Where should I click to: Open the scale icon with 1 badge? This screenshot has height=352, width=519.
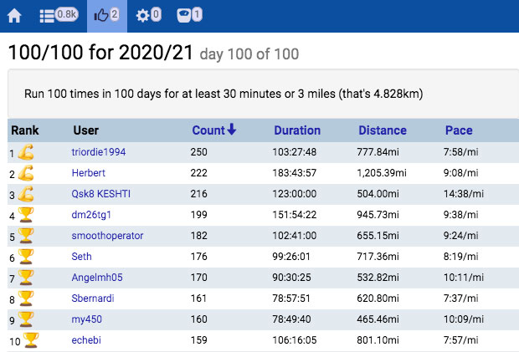188,14
